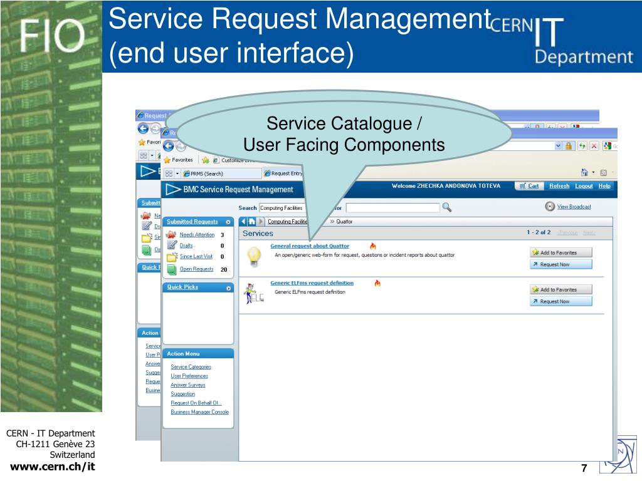Click Request Now for Generic ELFms

560,301
